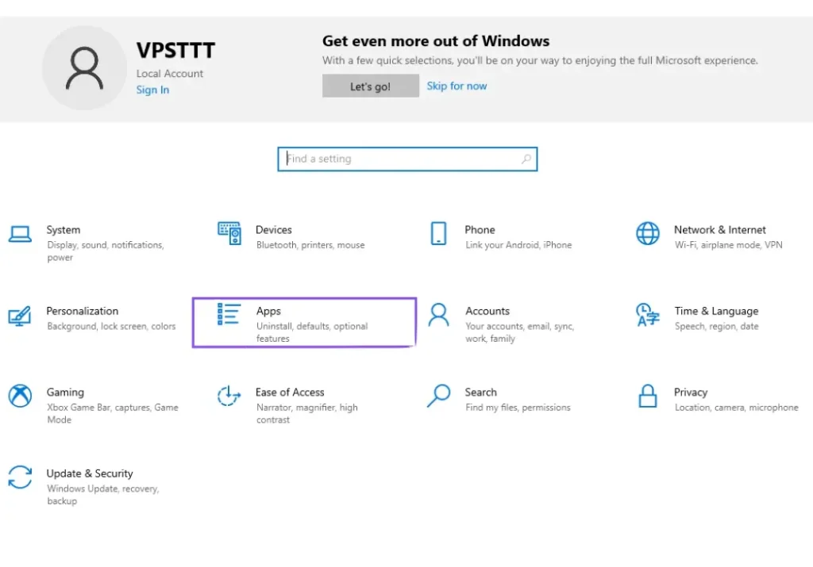Open the Ease of Access icon
This screenshot has width=813, height=567.
click(229, 397)
